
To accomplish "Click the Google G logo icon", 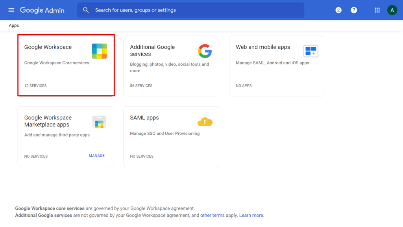I will 205,51.
